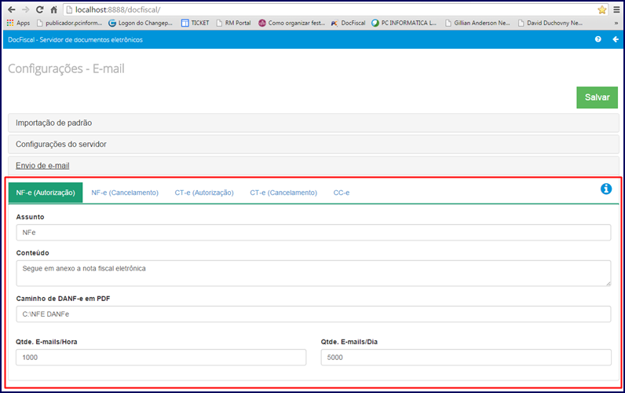Image resolution: width=625 pixels, height=393 pixels.
Task: Show more bookmarks with chevron
Action: coord(616,23)
